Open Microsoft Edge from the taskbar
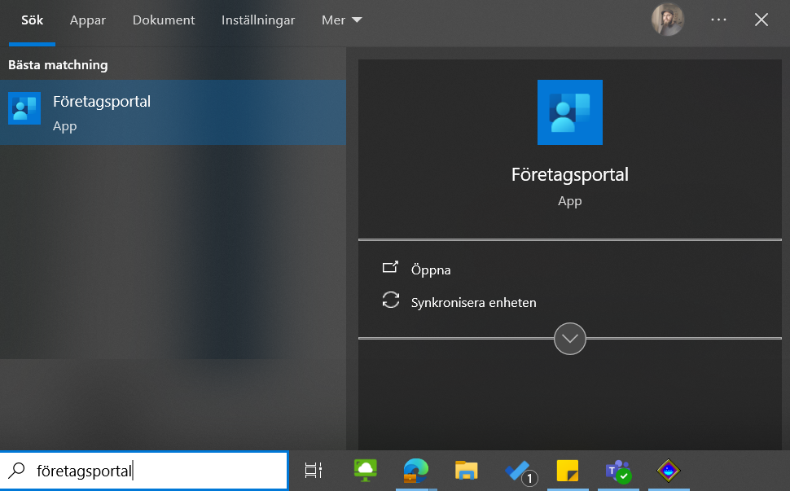 click(415, 471)
